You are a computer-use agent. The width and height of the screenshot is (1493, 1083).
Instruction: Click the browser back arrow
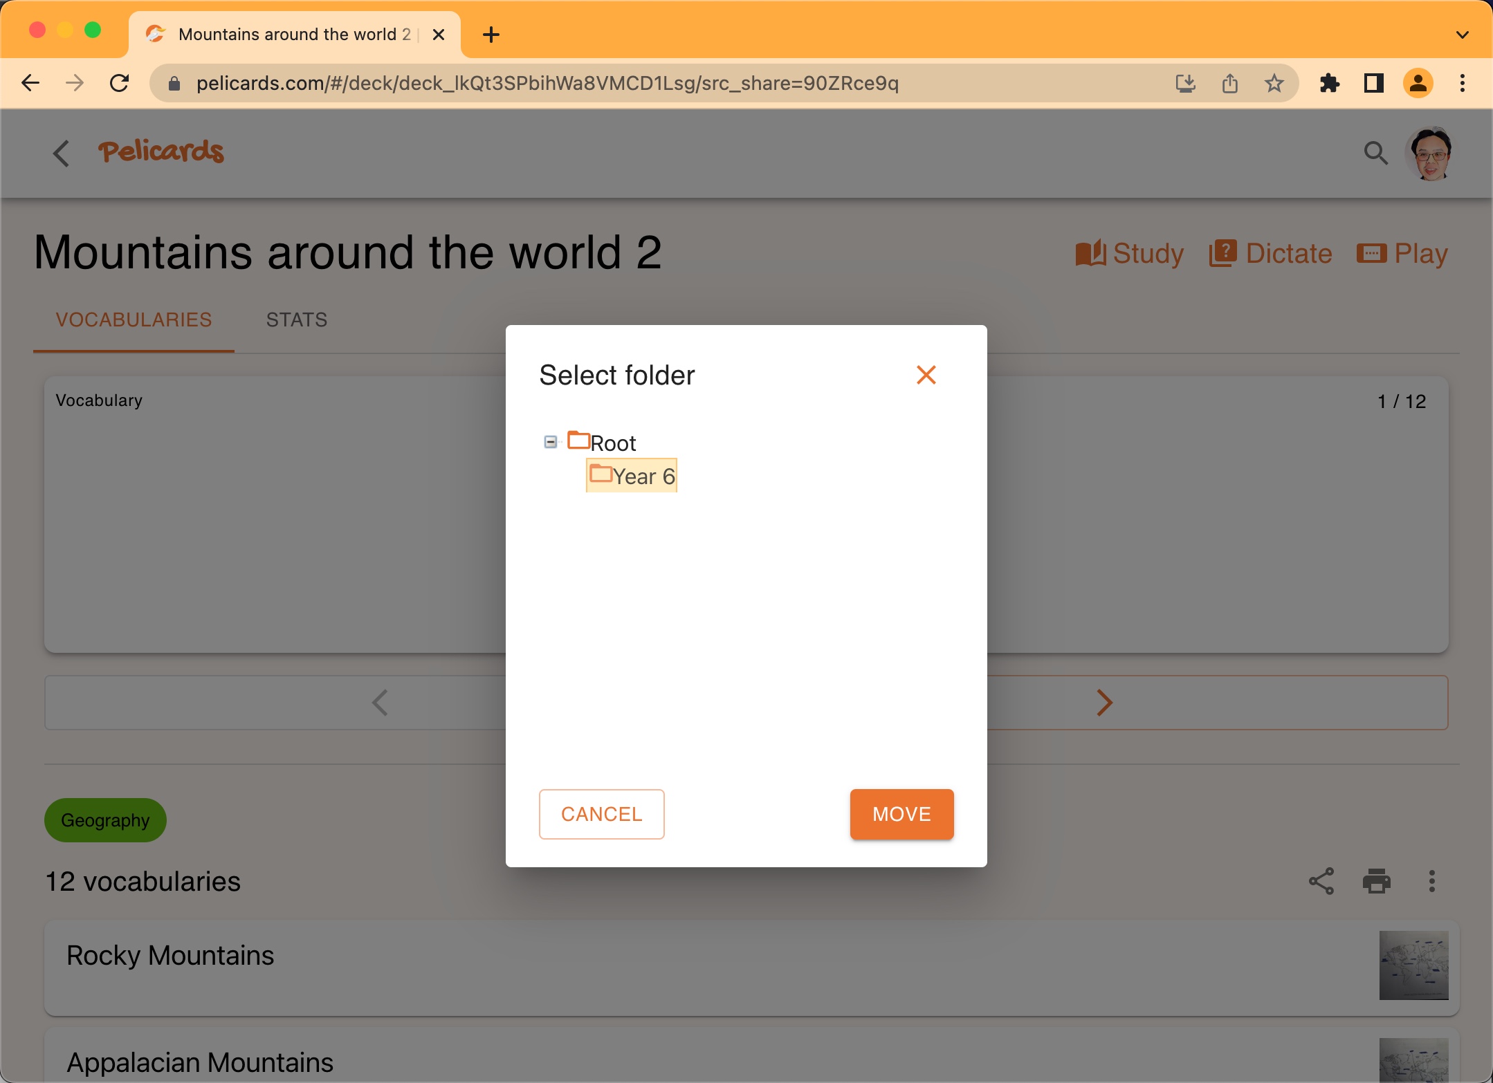coord(30,83)
